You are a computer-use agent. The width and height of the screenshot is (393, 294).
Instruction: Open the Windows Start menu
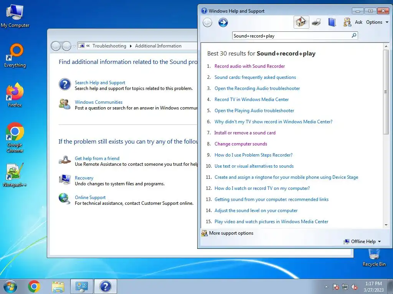pos(10,286)
